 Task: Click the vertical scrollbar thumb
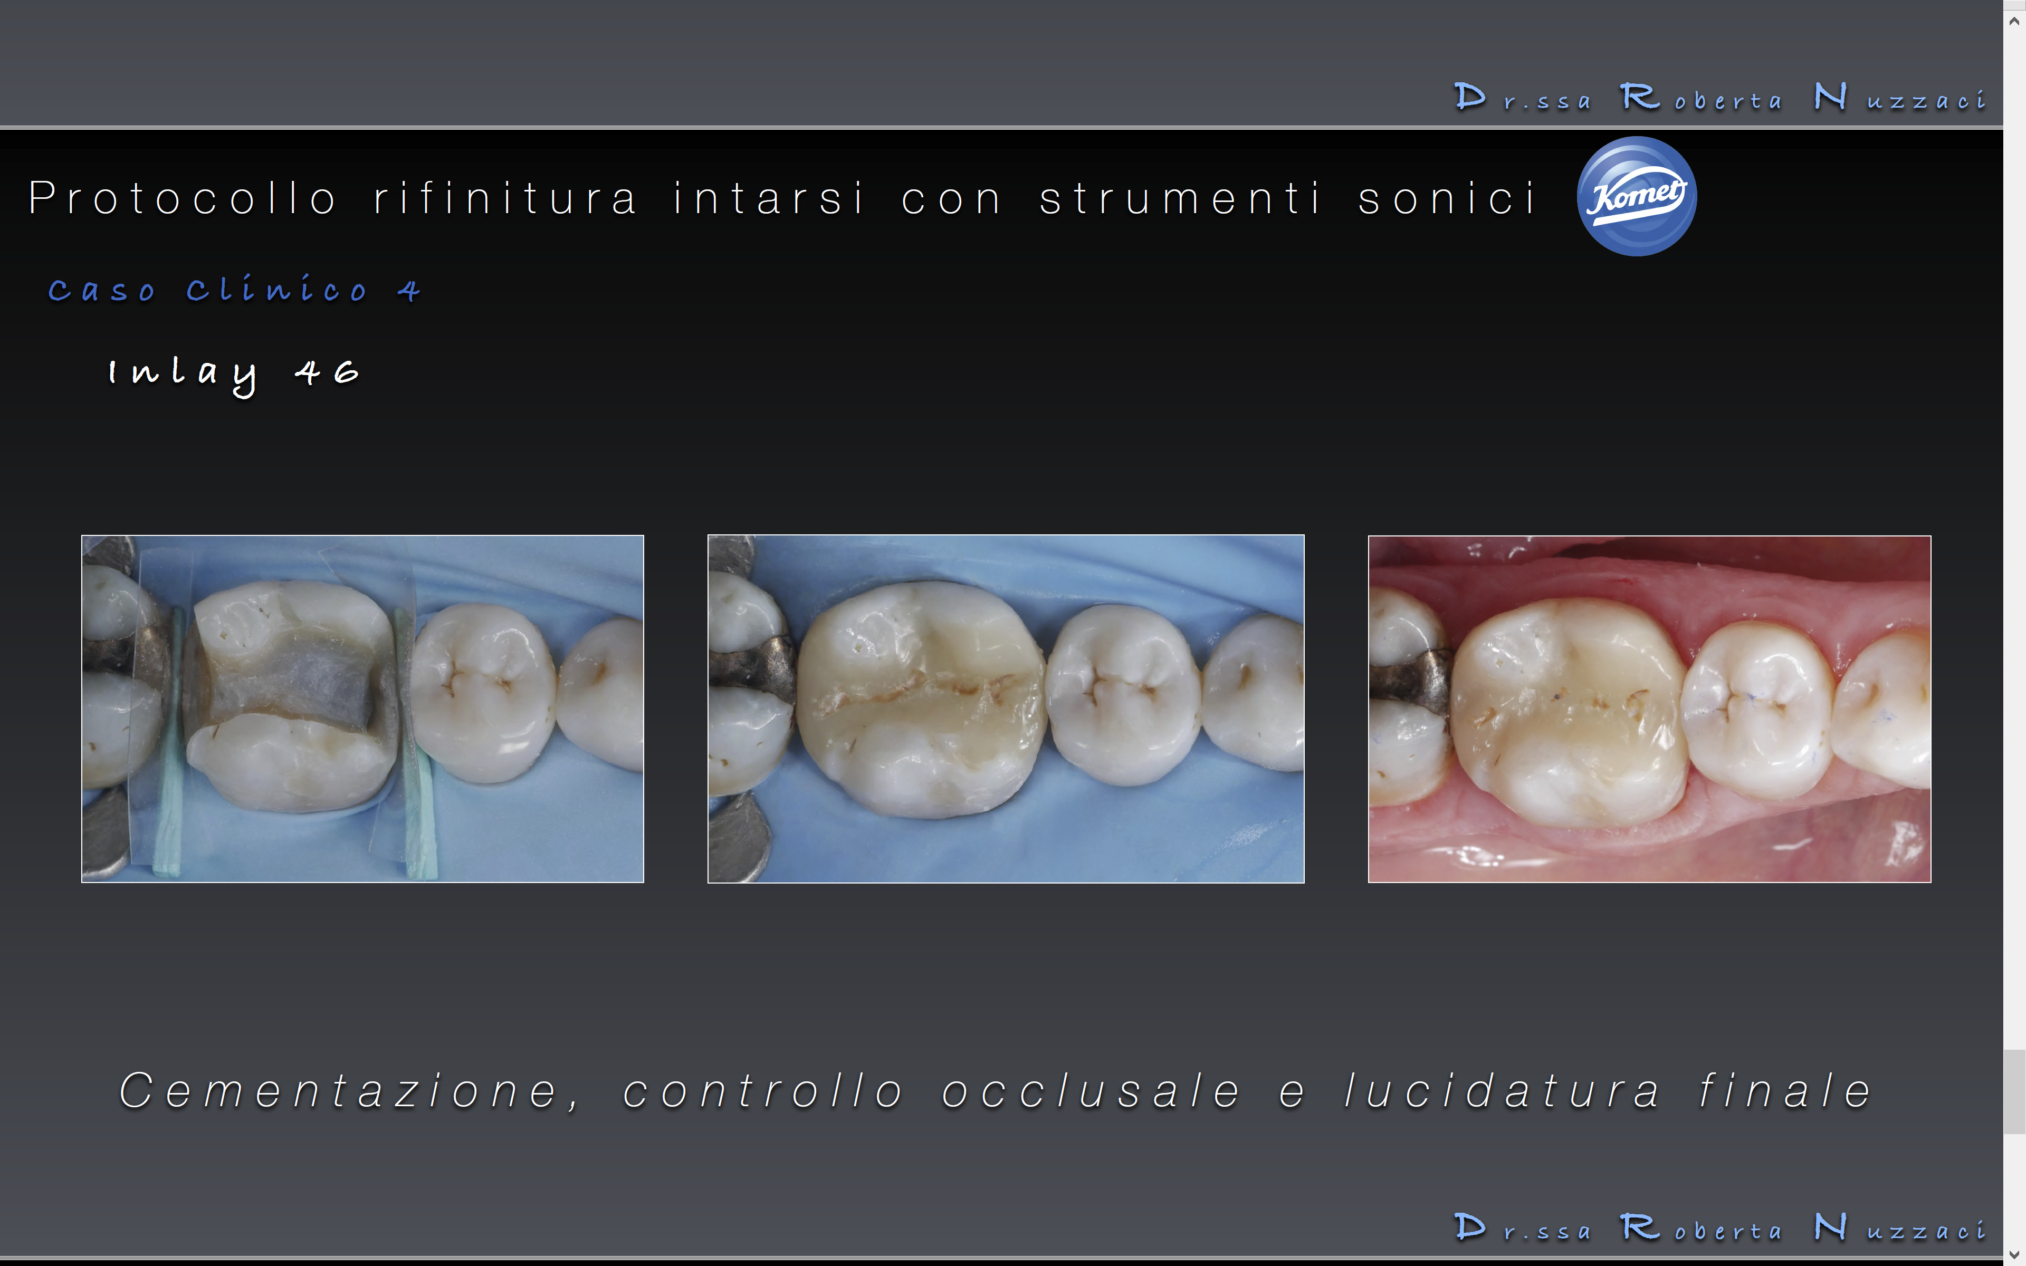click(x=2014, y=1091)
